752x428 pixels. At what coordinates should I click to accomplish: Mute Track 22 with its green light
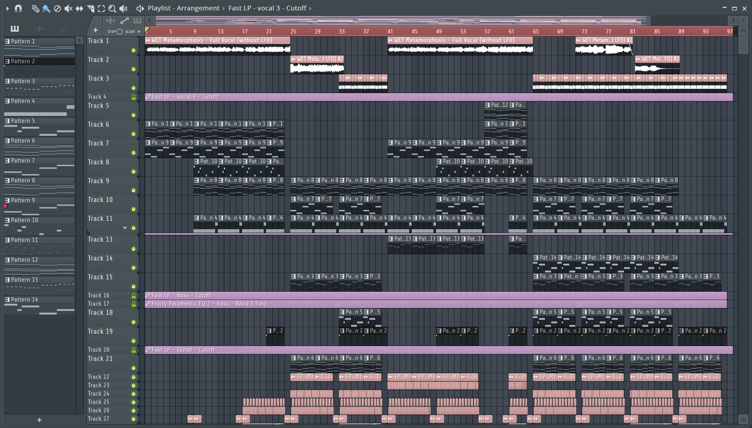(x=134, y=377)
